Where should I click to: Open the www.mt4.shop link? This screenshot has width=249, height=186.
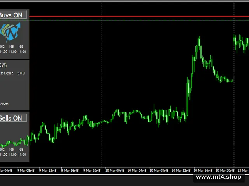[219, 177]
